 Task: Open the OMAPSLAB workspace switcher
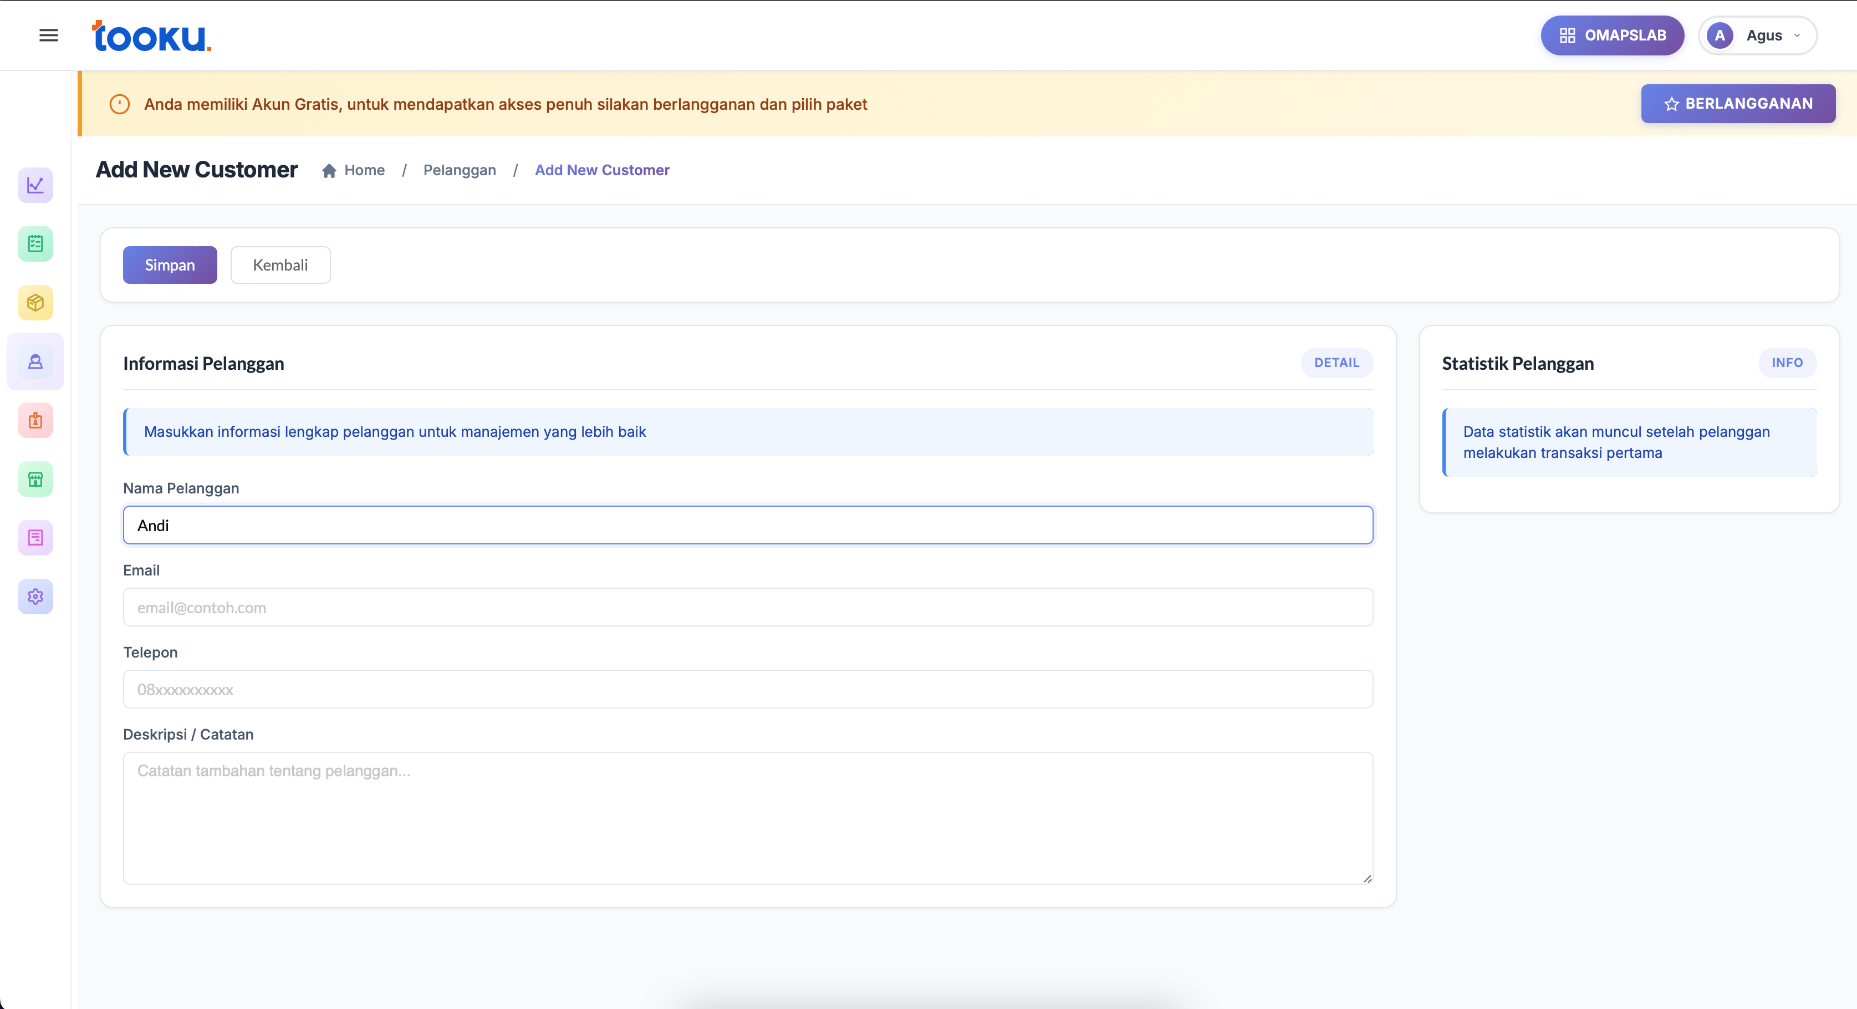pos(1612,35)
